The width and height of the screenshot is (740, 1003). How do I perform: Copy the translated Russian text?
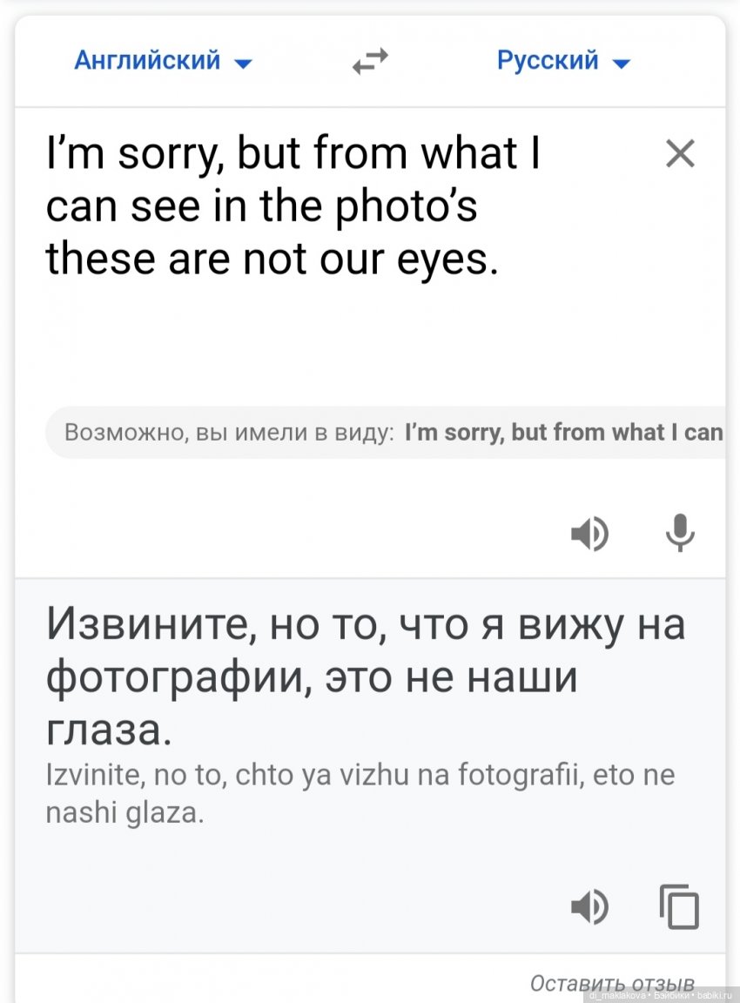click(680, 906)
